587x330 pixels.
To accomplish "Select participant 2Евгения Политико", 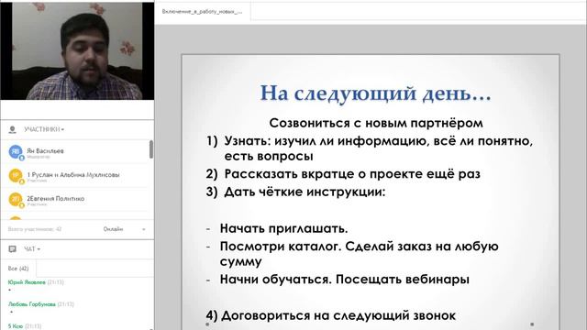I will (55, 199).
